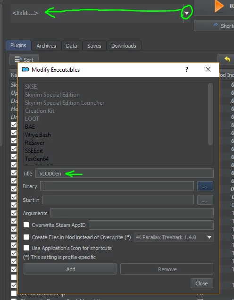
Task: Browse for Start in folder with ellipsis button
Action: click(205, 200)
